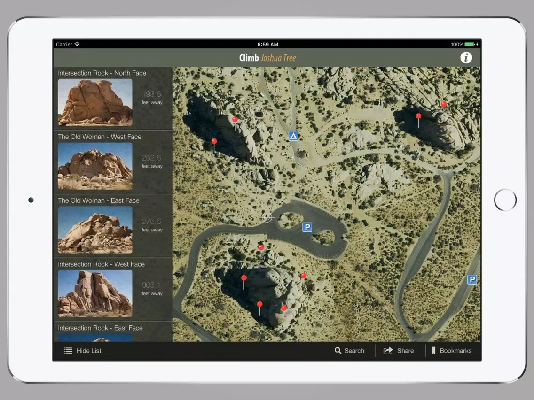Tap the 6:59 AM clock in status bar
534x400 pixels.
click(x=267, y=44)
